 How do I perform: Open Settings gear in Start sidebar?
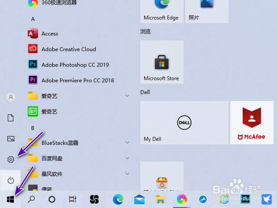(x=10, y=159)
